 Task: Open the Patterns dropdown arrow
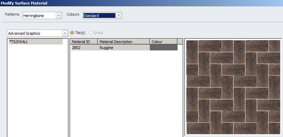coord(59,16)
